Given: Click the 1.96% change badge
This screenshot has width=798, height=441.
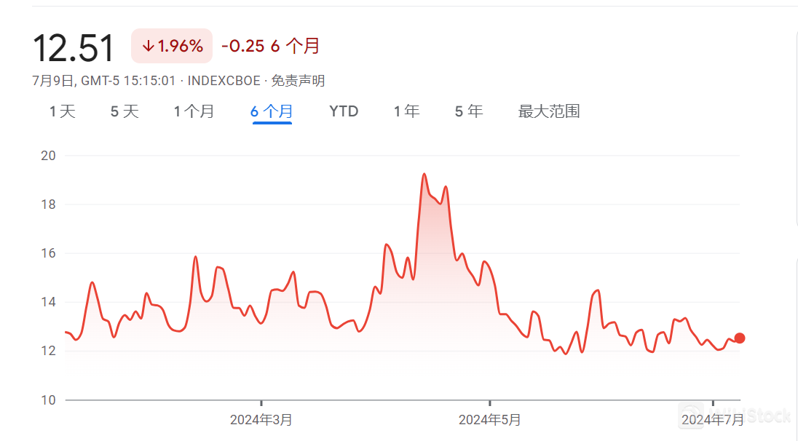Looking at the screenshot, I should tap(172, 47).
